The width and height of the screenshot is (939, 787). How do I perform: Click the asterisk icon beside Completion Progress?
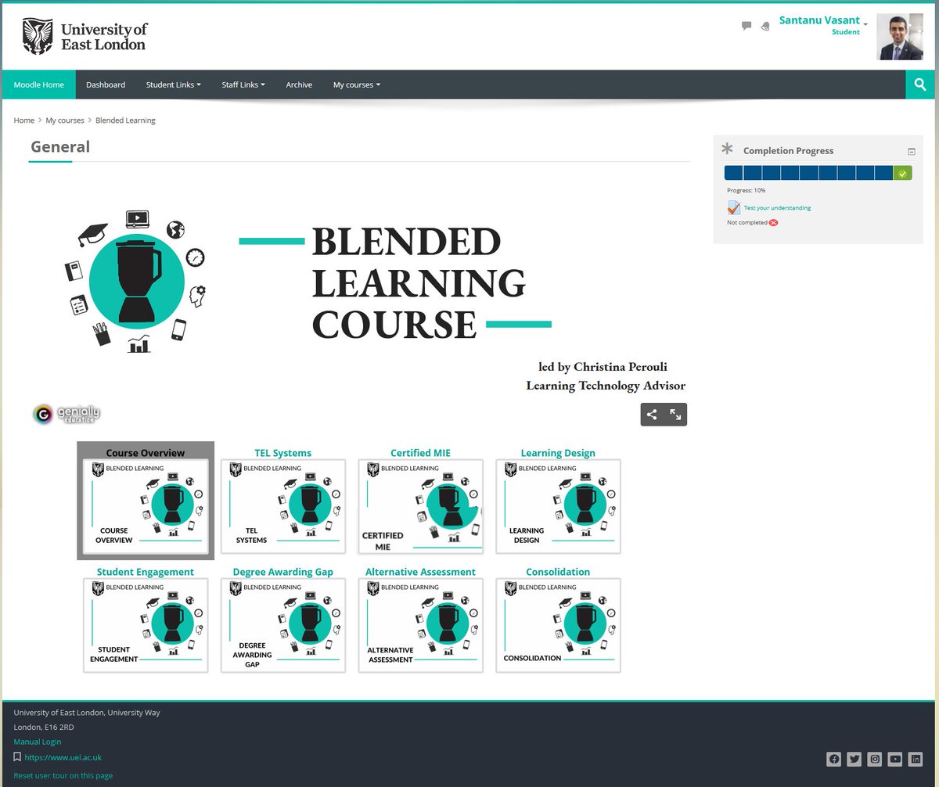coord(728,149)
